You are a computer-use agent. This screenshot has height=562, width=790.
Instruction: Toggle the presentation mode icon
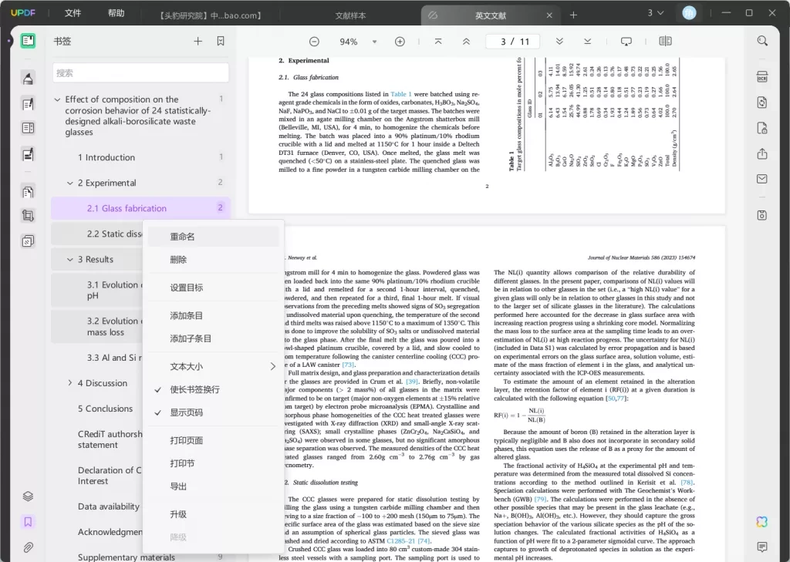[x=626, y=42]
